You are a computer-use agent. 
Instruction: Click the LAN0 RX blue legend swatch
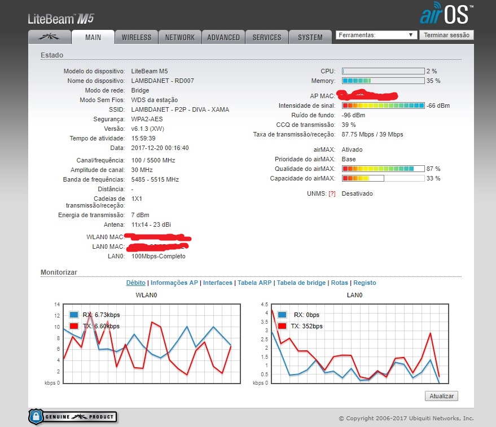(x=282, y=315)
